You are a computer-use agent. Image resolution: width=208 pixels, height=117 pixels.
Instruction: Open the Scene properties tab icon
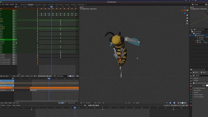191,84
